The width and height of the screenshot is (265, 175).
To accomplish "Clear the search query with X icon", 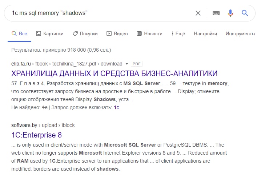I will coord(198,13).
